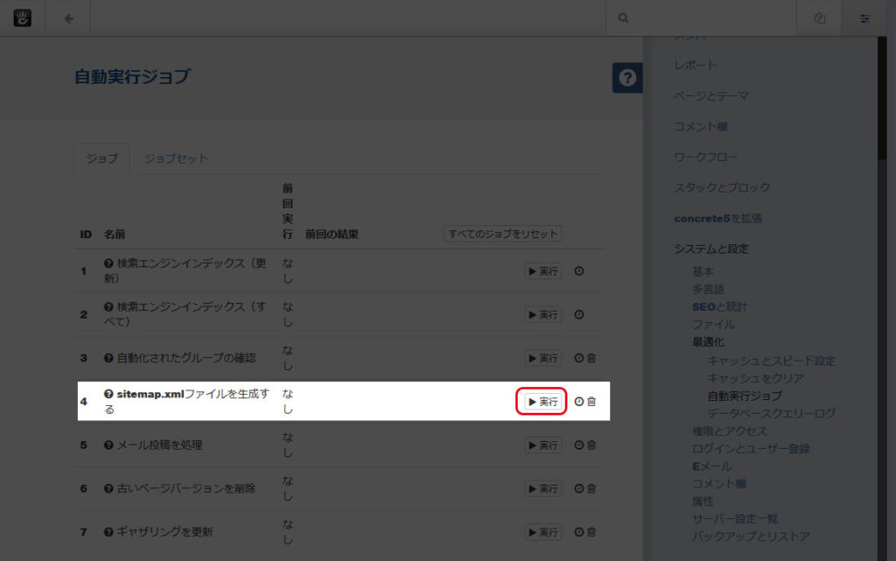Image resolution: width=896 pixels, height=561 pixels.
Task: Click the すべてのジョブをリセット button
Action: tap(503, 234)
